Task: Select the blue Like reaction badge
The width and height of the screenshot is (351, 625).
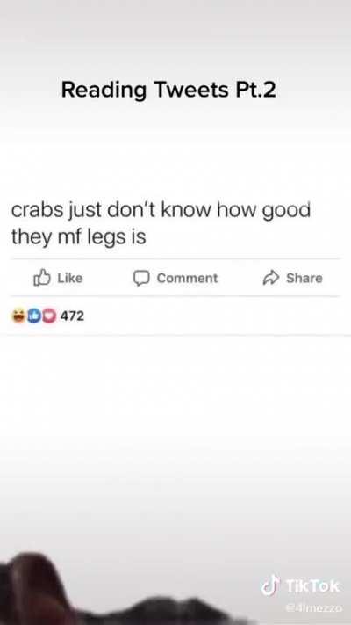Action: pyautogui.click(x=34, y=316)
